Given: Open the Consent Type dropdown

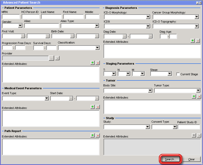Looking at the screenshot, I should (175, 127).
